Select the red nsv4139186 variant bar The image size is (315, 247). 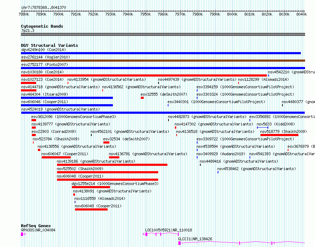pos(112,165)
